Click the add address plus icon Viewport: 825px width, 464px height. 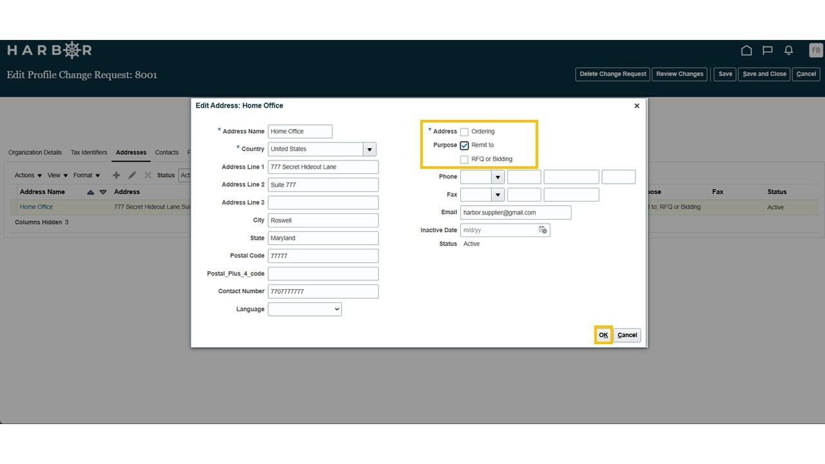(116, 175)
